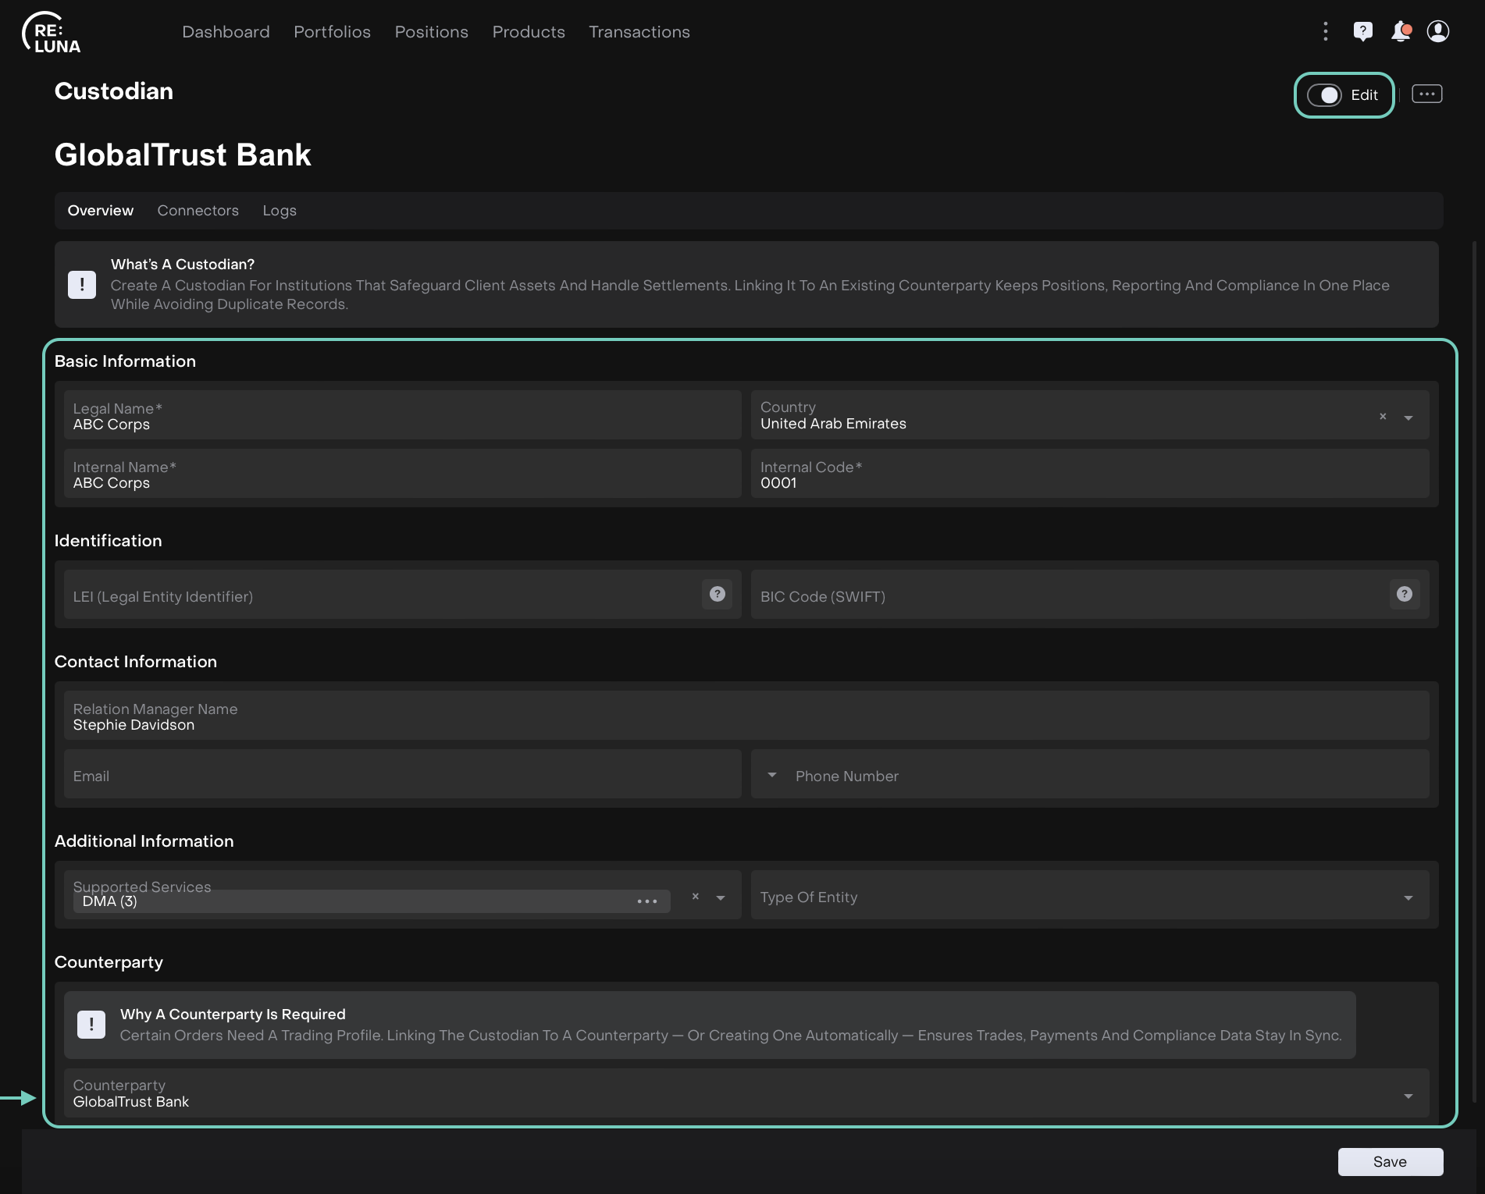Open the phone country code dropdown
The height and width of the screenshot is (1194, 1485).
(772, 775)
